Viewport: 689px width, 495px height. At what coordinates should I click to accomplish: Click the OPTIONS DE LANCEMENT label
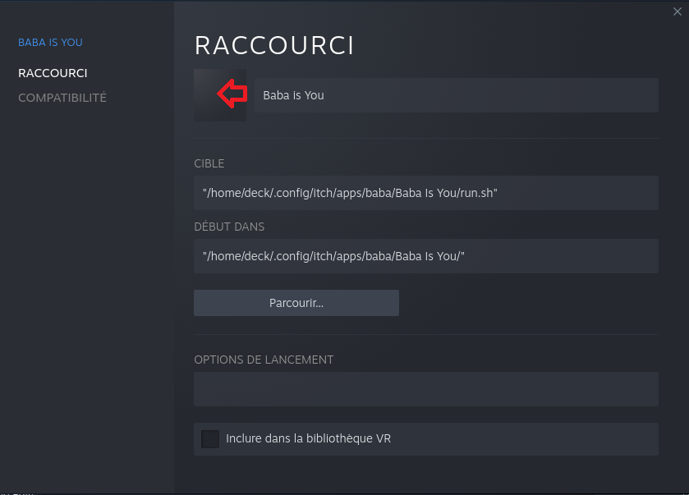coord(264,360)
